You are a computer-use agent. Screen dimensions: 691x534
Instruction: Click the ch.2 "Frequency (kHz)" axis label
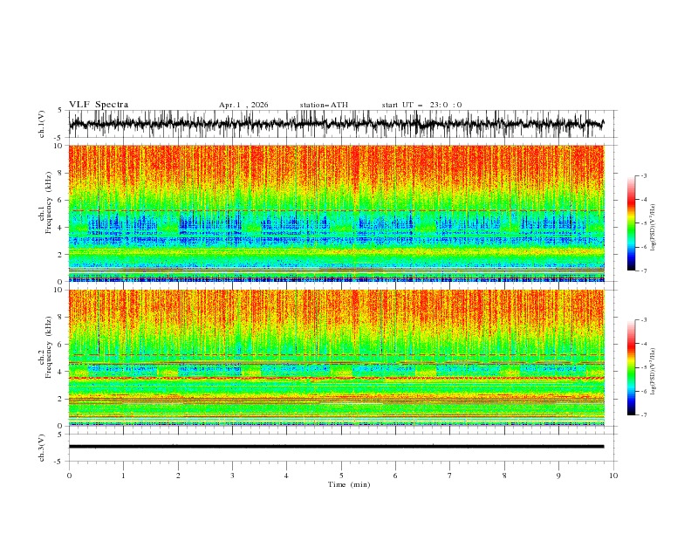pyautogui.click(x=49, y=346)
